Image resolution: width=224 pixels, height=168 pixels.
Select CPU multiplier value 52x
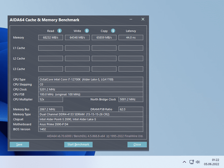point(51,99)
